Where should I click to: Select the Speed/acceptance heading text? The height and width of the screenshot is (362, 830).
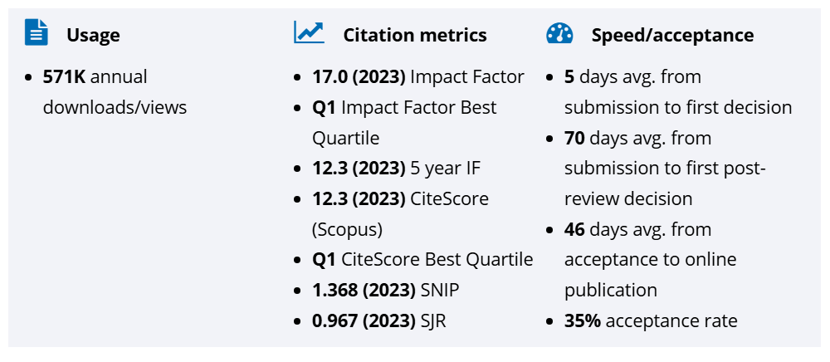[672, 35]
